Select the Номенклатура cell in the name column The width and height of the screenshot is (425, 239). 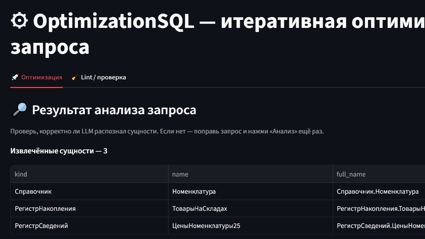(x=250, y=191)
